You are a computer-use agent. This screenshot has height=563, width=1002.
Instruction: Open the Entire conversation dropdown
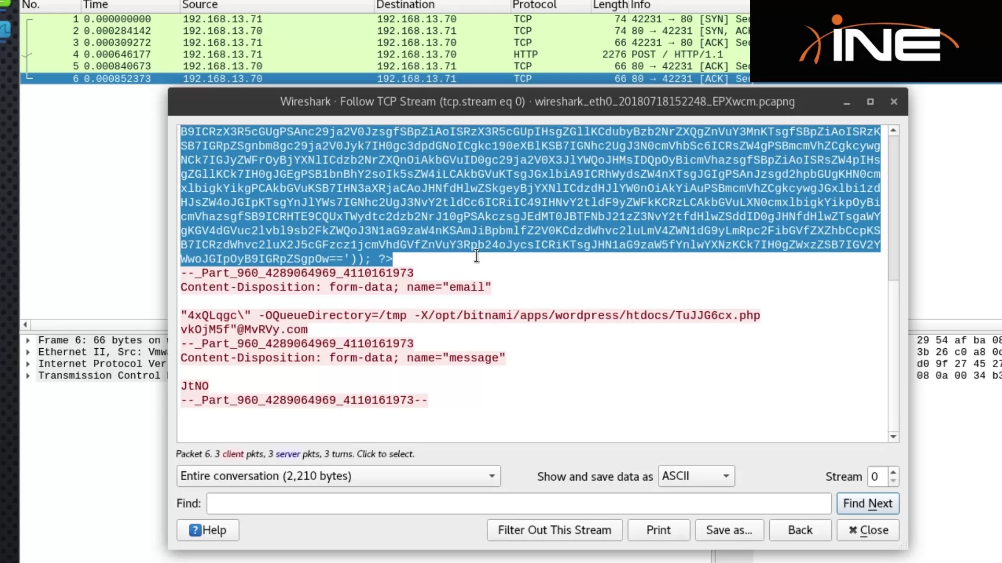click(338, 476)
